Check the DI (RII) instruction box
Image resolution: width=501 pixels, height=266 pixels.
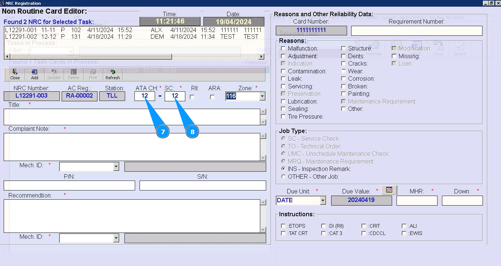323,226
